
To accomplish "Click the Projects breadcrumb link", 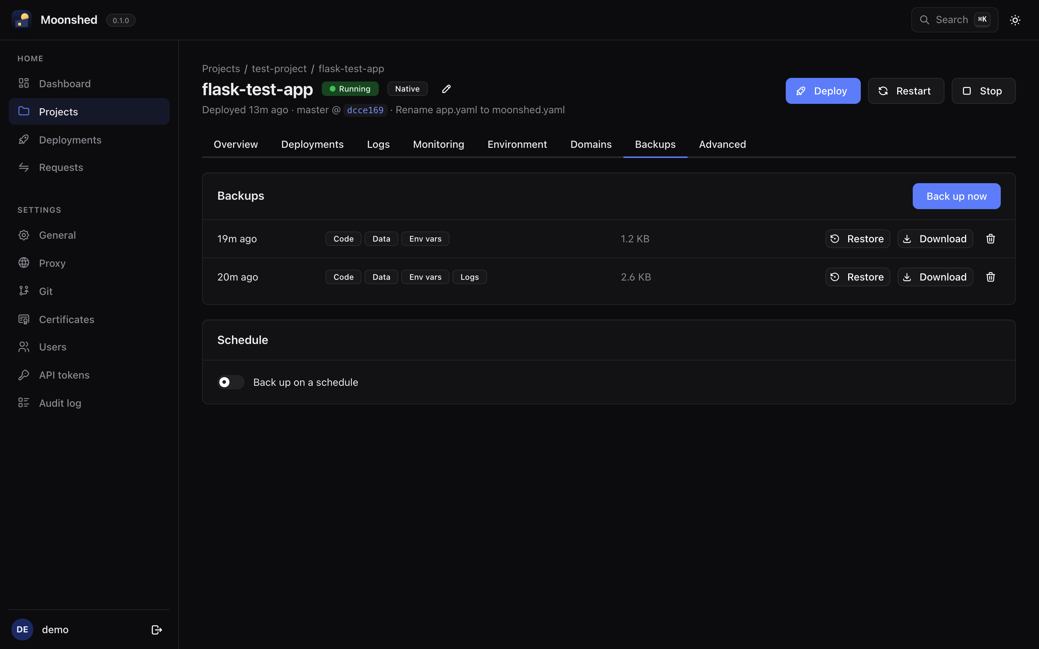I will point(221,69).
